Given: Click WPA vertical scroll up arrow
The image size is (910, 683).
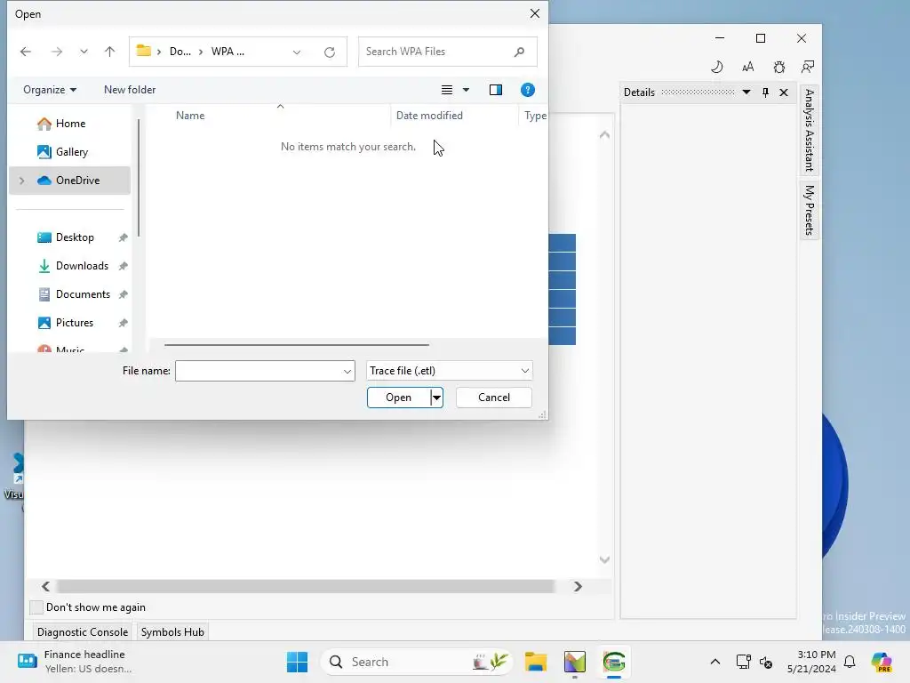Looking at the screenshot, I should click(x=604, y=135).
